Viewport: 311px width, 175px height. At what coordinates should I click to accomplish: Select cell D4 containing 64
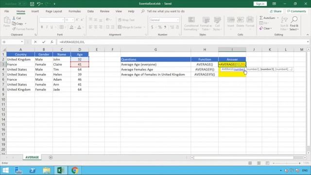click(80, 70)
